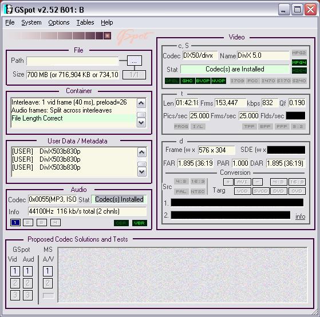The image size is (320, 317).
Task: Click the VBR audio indicator
Action: [x=139, y=223]
